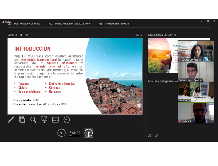Click the INTRODUCCIÓN slide title

pos(32,49)
